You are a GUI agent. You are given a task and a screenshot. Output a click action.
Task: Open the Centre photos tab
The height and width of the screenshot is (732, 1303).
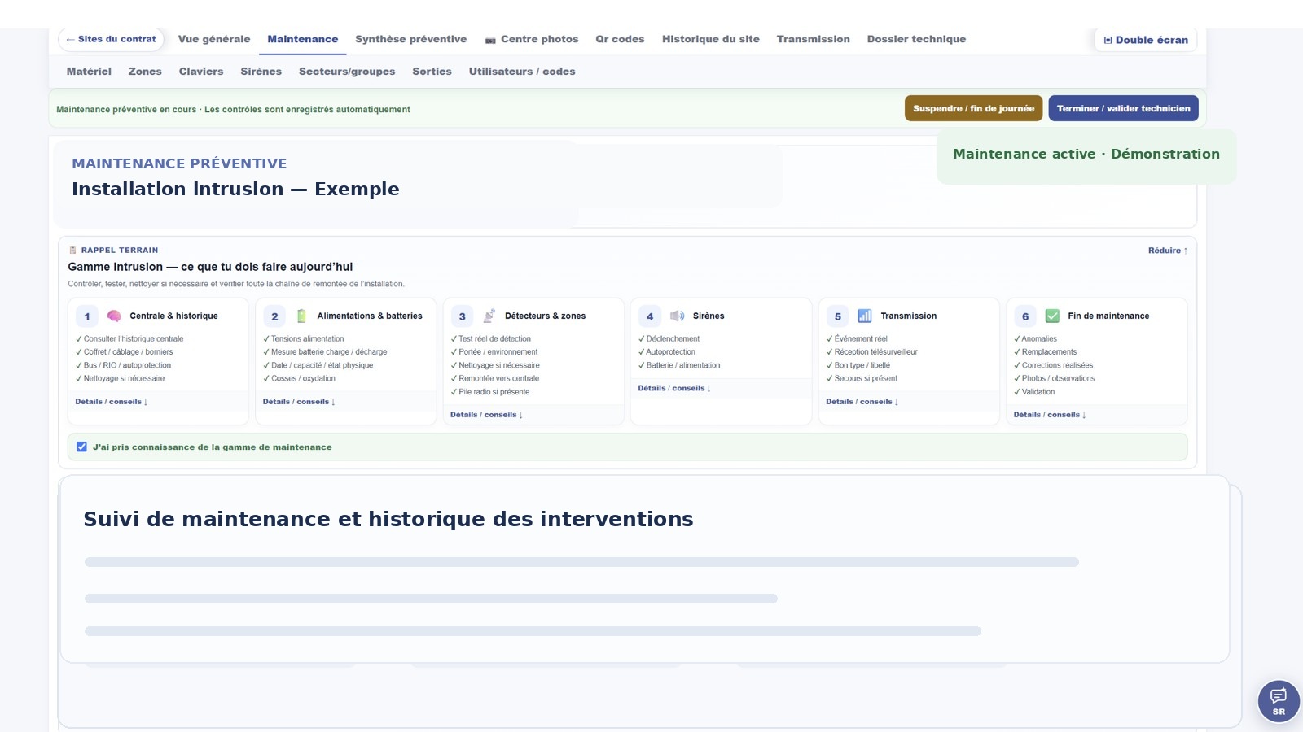(532, 39)
